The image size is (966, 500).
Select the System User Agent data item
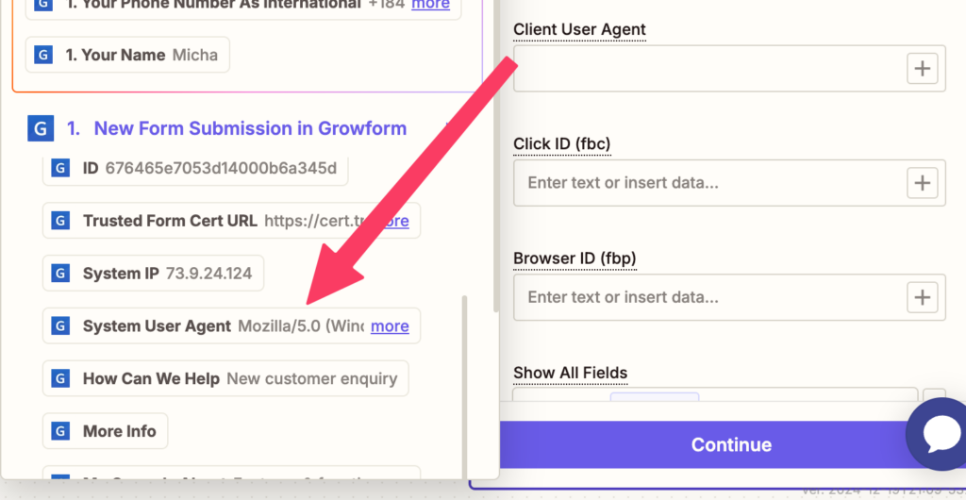[231, 325]
